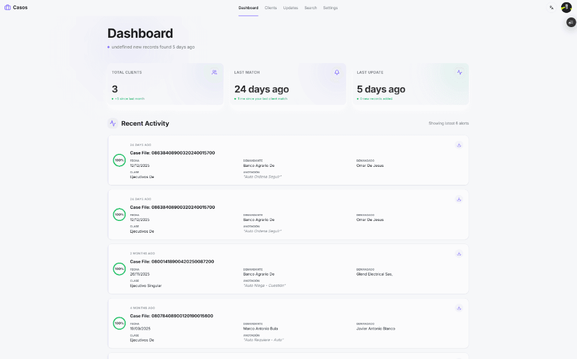Click the Casos briefcase logo icon
Screen dimensions: 577x359
[7, 7]
